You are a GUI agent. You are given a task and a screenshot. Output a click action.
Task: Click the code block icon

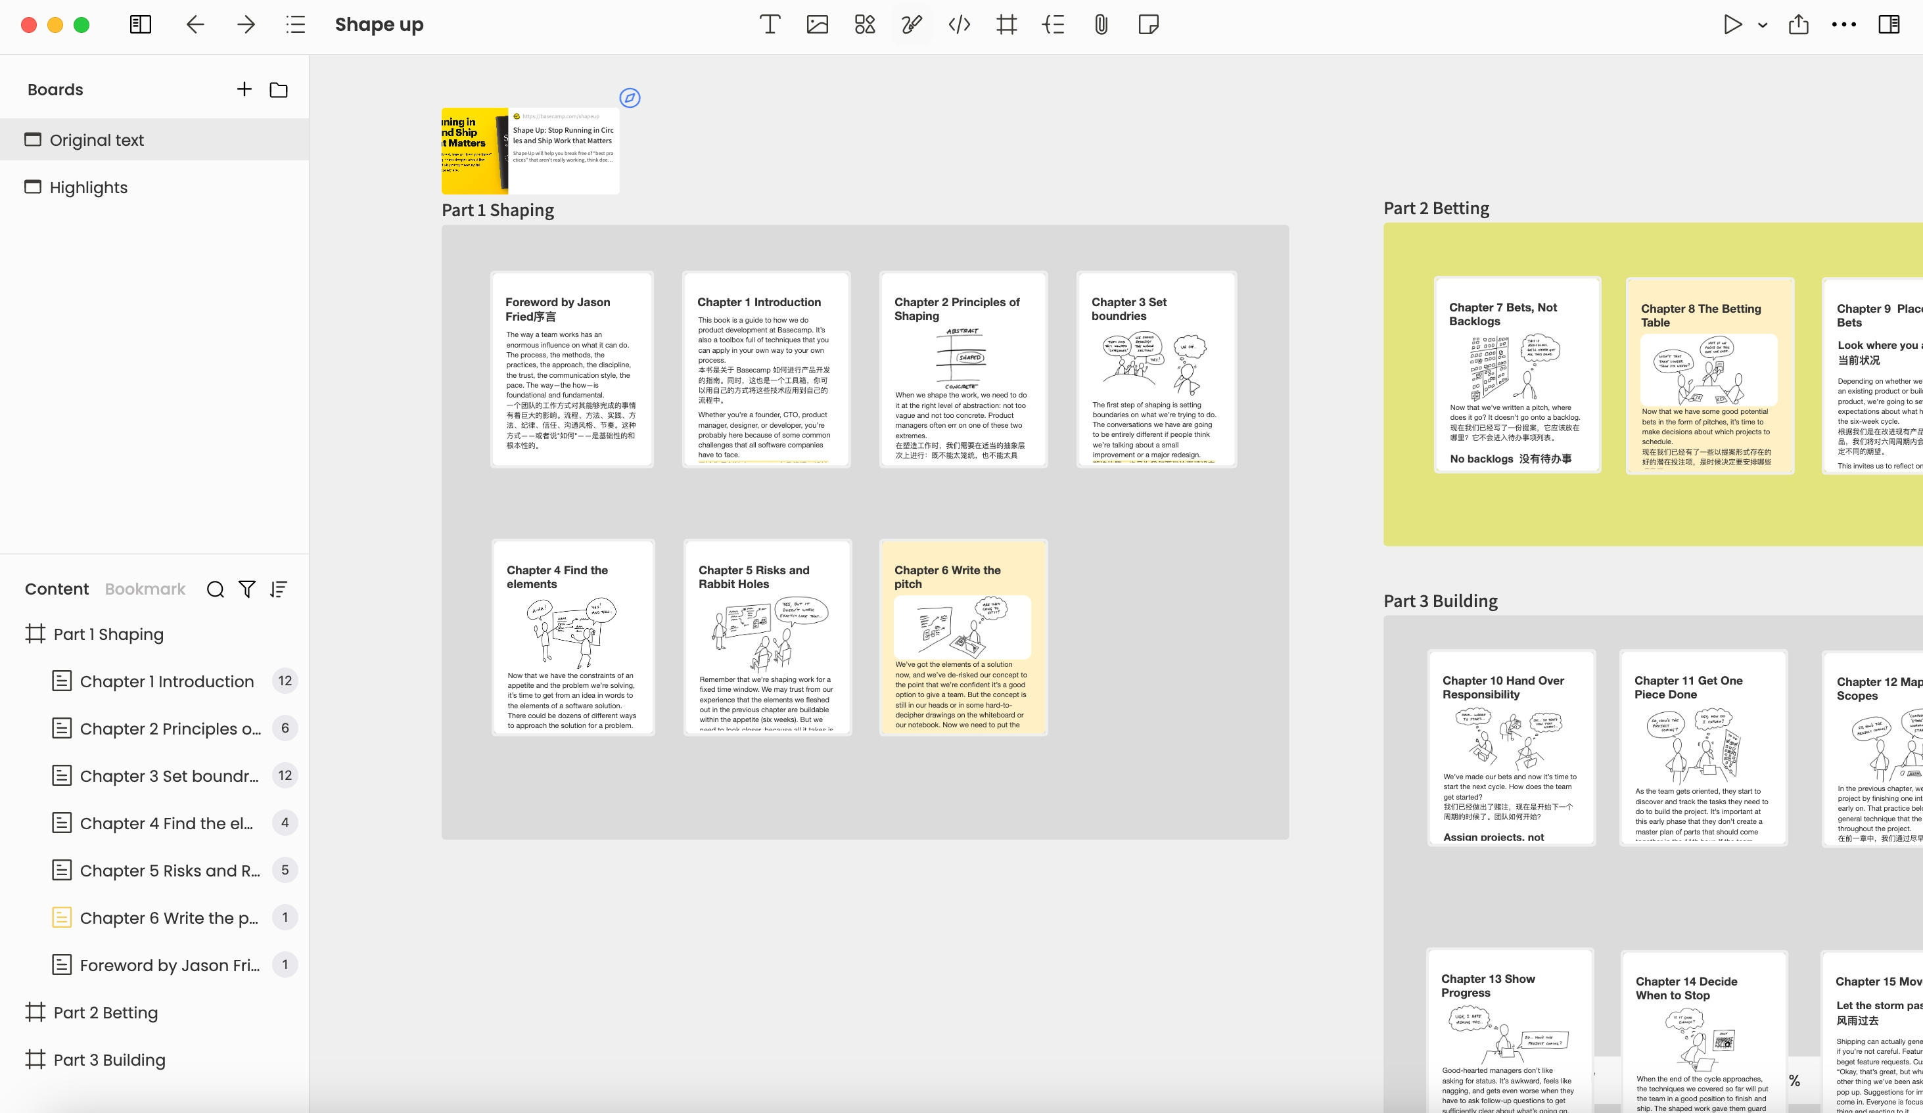[x=960, y=24]
